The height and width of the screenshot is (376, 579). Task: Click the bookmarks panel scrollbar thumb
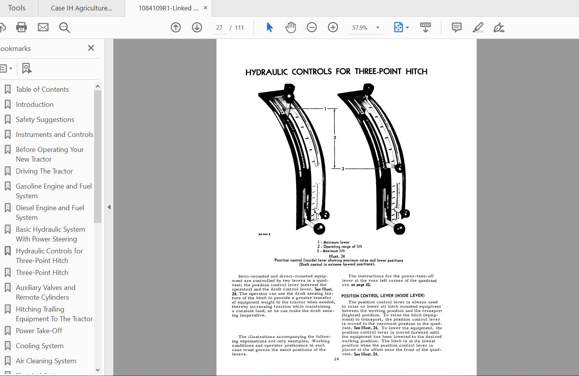(x=98, y=157)
